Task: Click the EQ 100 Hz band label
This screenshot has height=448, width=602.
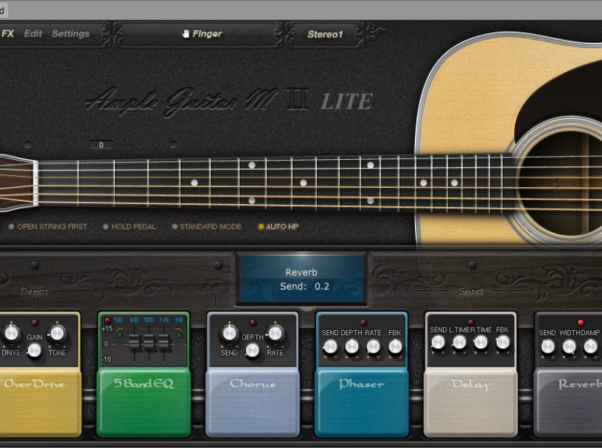Action: coord(118,320)
